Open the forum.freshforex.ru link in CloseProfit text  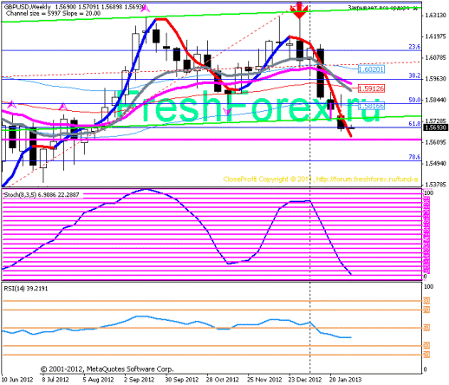(x=367, y=179)
